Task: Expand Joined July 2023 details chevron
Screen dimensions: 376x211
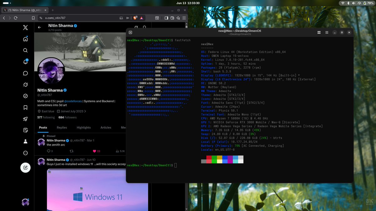Action: click(x=85, y=111)
